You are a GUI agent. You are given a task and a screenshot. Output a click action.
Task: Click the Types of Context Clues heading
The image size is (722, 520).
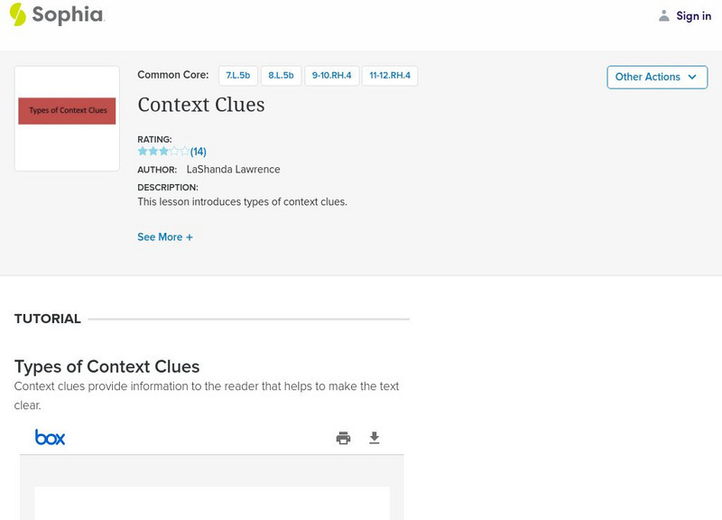point(106,367)
